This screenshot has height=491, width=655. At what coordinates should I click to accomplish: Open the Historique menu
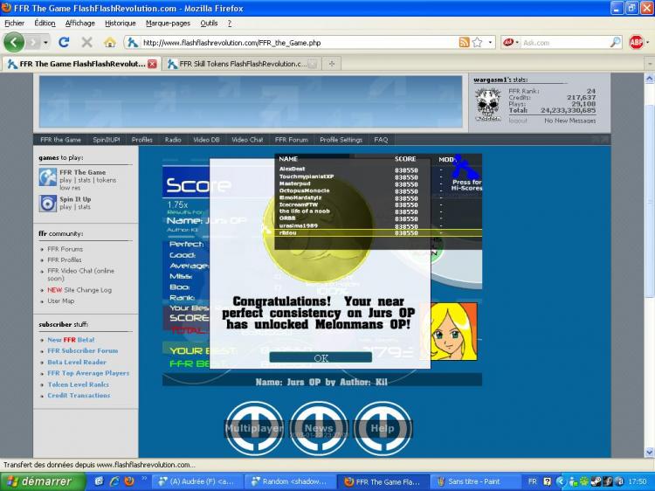pyautogui.click(x=120, y=23)
